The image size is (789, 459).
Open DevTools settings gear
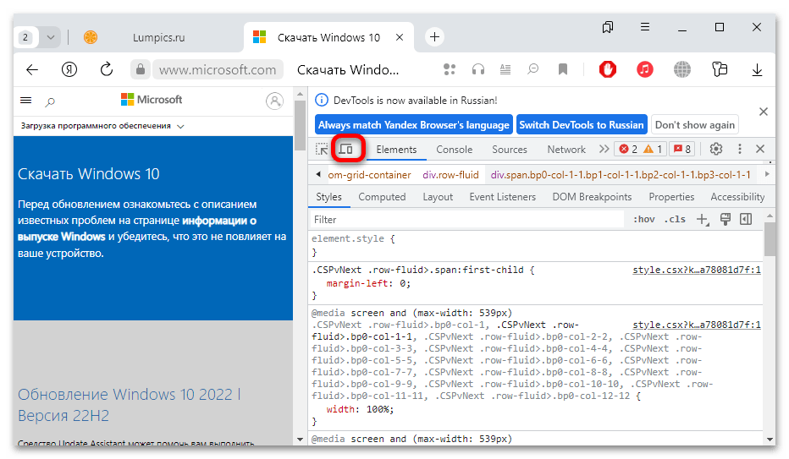(x=716, y=149)
